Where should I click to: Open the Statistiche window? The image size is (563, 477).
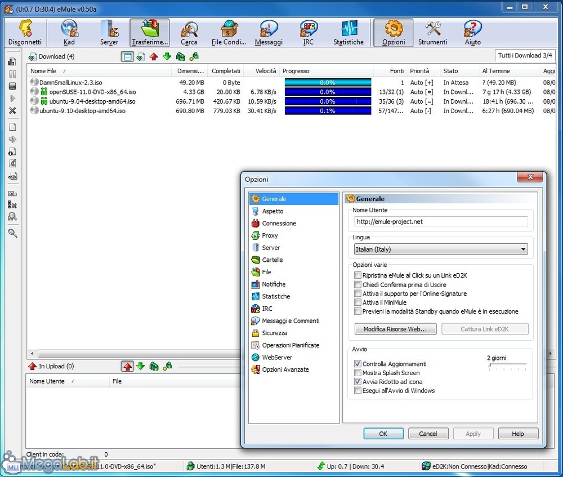(x=348, y=33)
